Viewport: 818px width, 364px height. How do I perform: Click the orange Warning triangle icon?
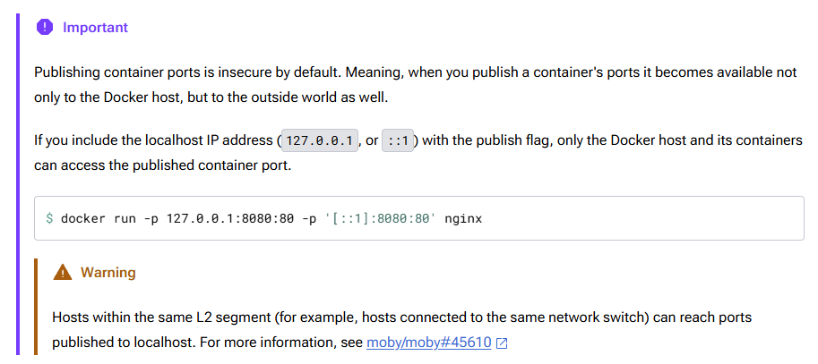click(62, 272)
